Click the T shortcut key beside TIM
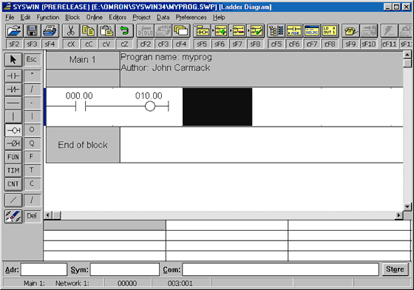 33,171
